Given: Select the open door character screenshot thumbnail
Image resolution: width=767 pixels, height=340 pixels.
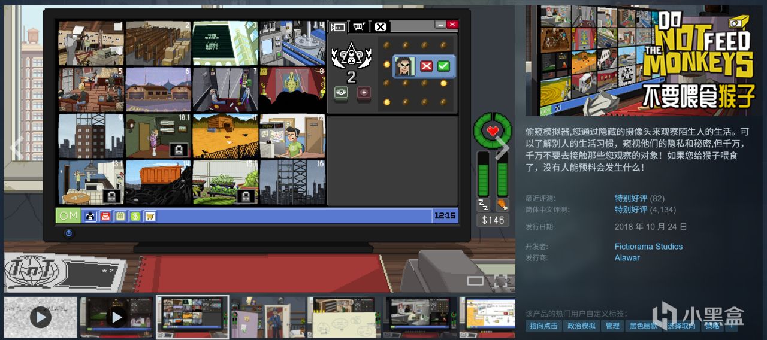Looking at the screenshot, I should coord(268,316).
